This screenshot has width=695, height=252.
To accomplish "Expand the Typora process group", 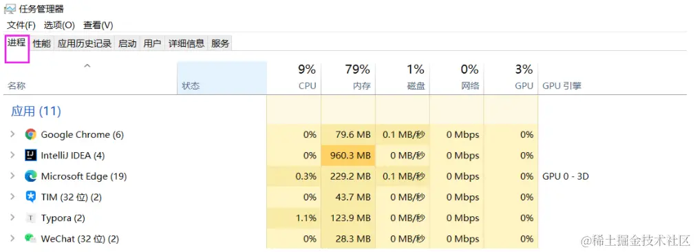I will point(12,218).
